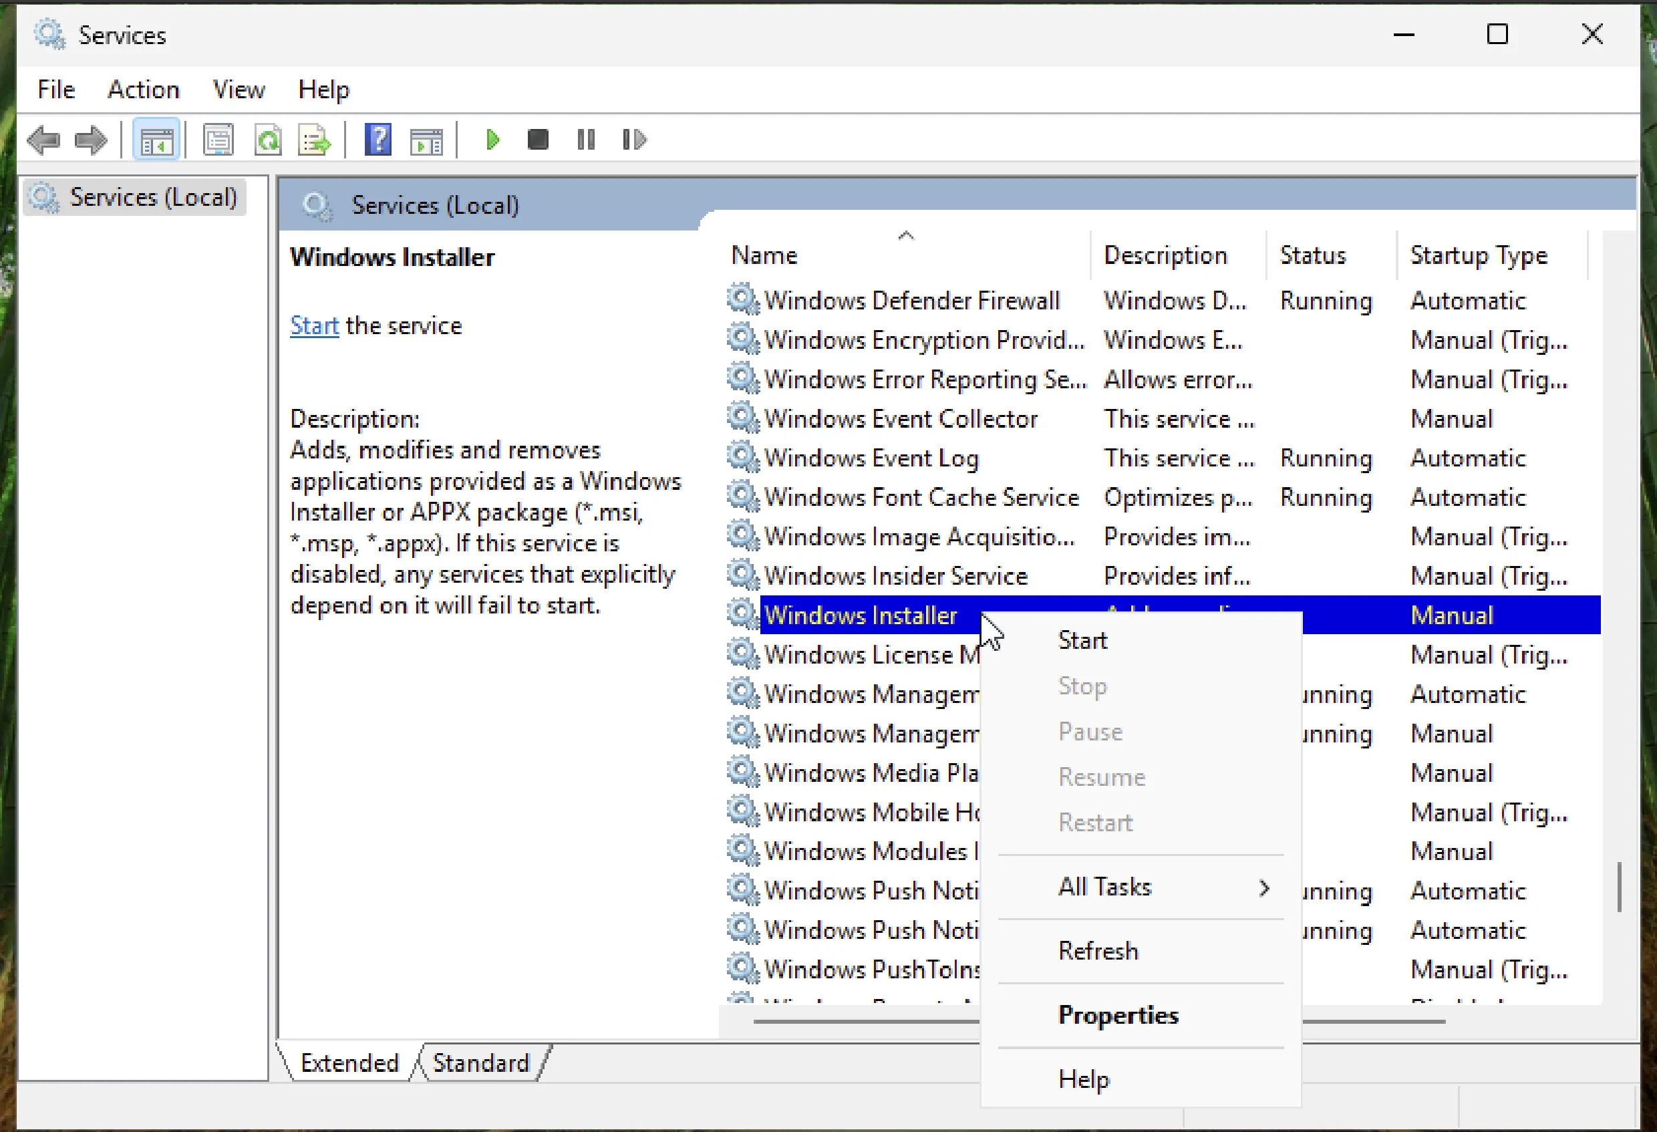
Task: Click the Export List toolbar icon
Action: pos(315,140)
